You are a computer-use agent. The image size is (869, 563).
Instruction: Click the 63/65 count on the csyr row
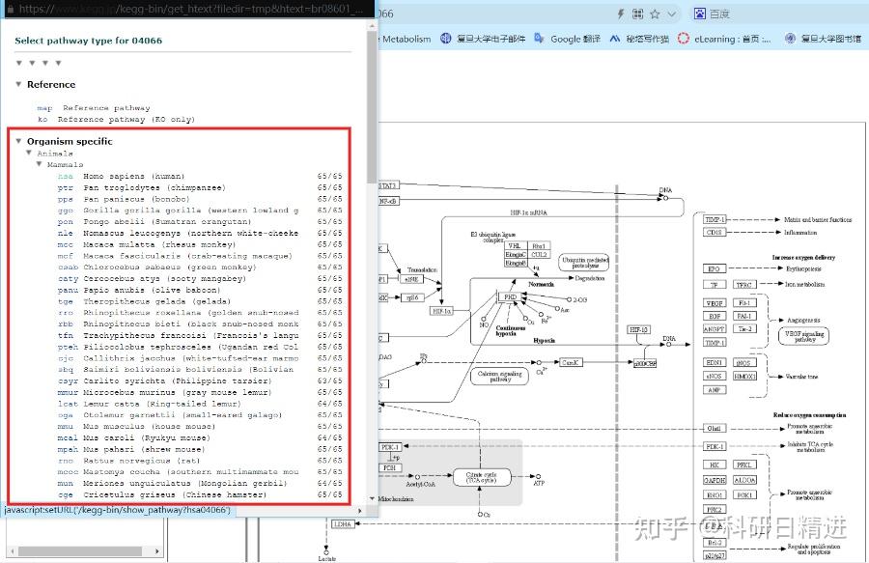click(330, 381)
